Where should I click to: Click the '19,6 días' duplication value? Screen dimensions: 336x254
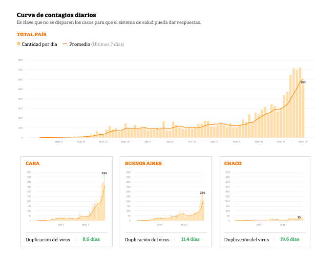[290, 239]
